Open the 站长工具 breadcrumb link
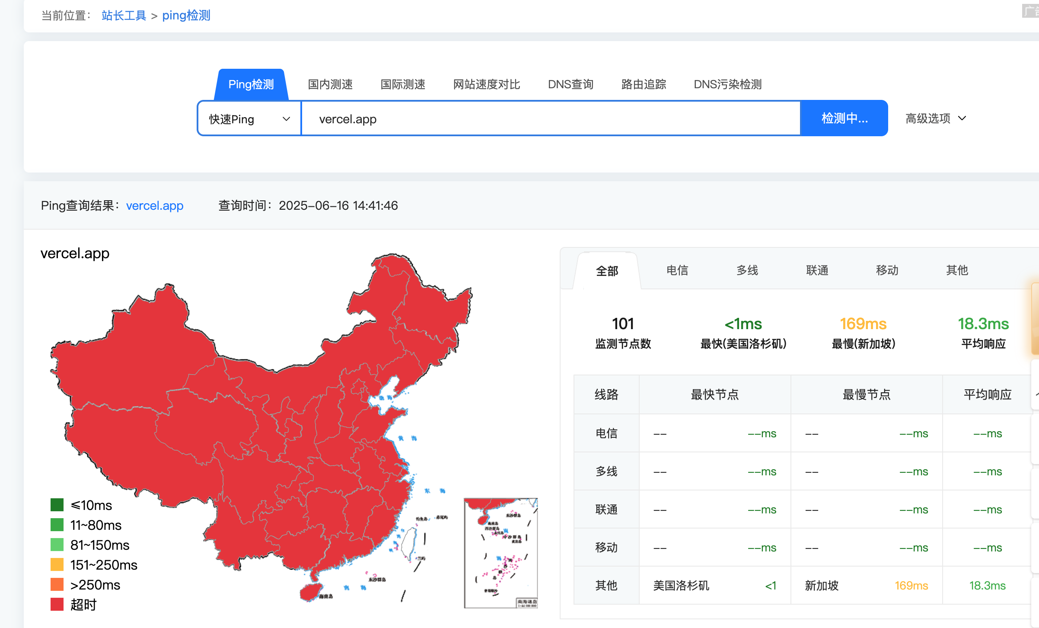Image resolution: width=1039 pixels, height=628 pixels. (124, 16)
